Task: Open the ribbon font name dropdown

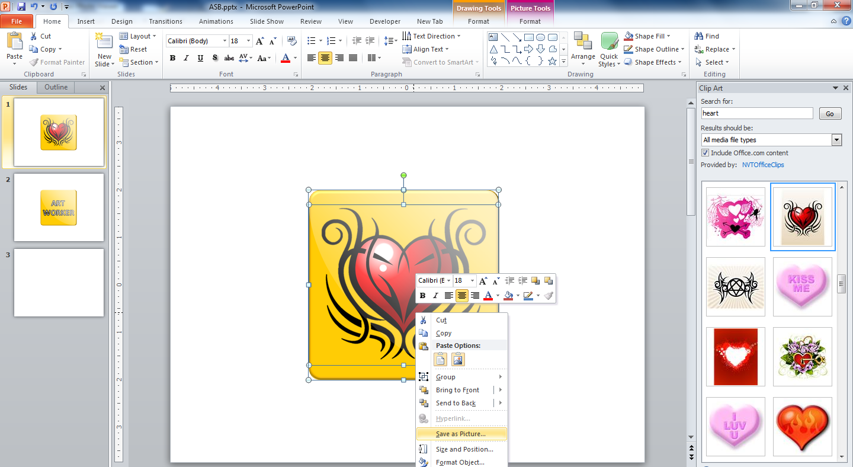Action: coord(225,41)
